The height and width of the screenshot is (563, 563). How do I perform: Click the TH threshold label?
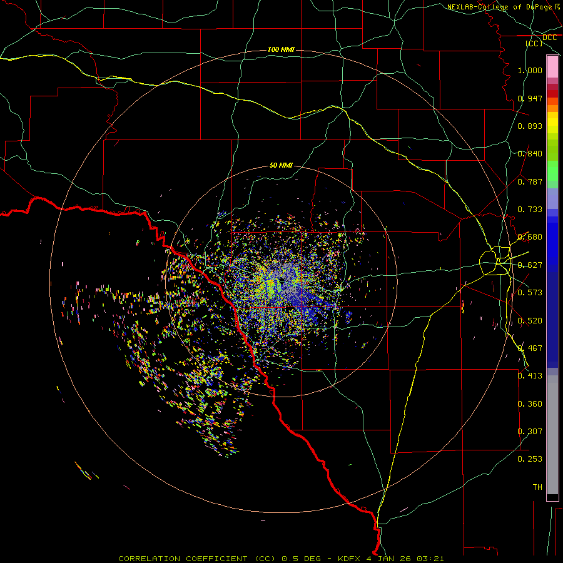pyautogui.click(x=537, y=487)
